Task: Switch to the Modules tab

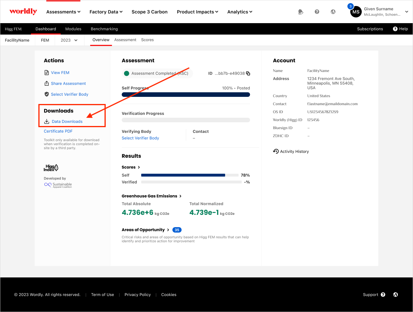Action: click(x=73, y=29)
